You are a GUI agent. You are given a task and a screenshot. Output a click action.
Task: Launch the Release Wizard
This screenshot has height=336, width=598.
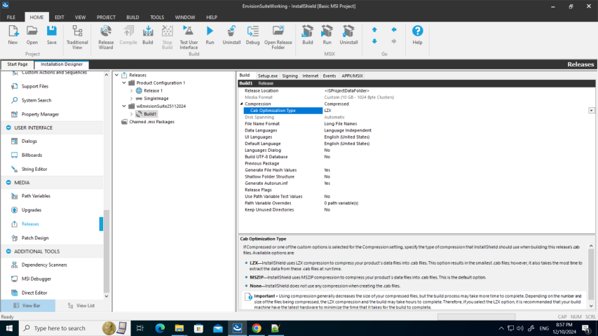pos(106,37)
